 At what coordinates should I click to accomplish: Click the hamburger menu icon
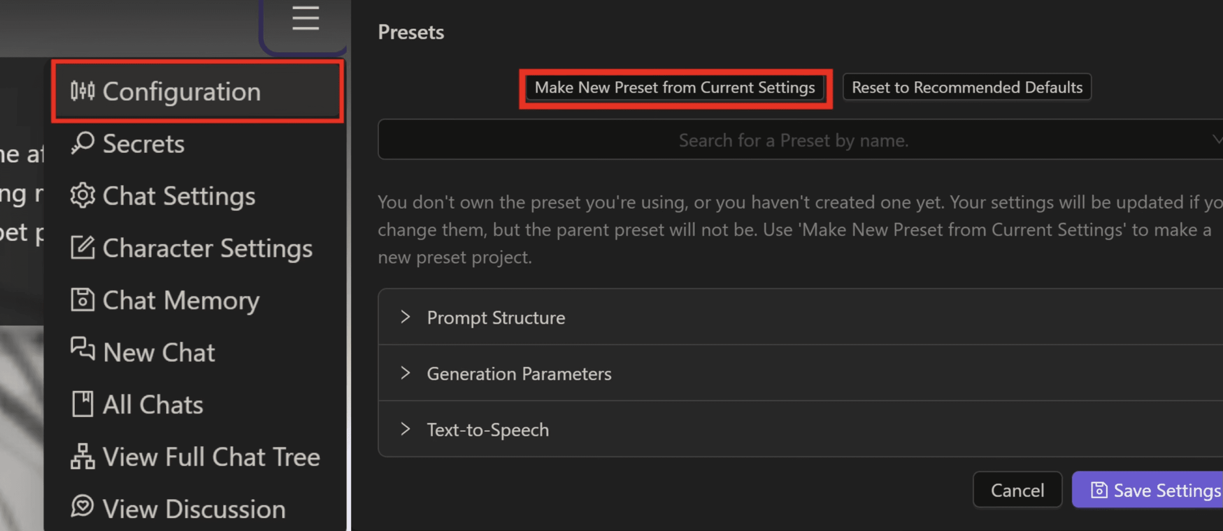pos(305,19)
